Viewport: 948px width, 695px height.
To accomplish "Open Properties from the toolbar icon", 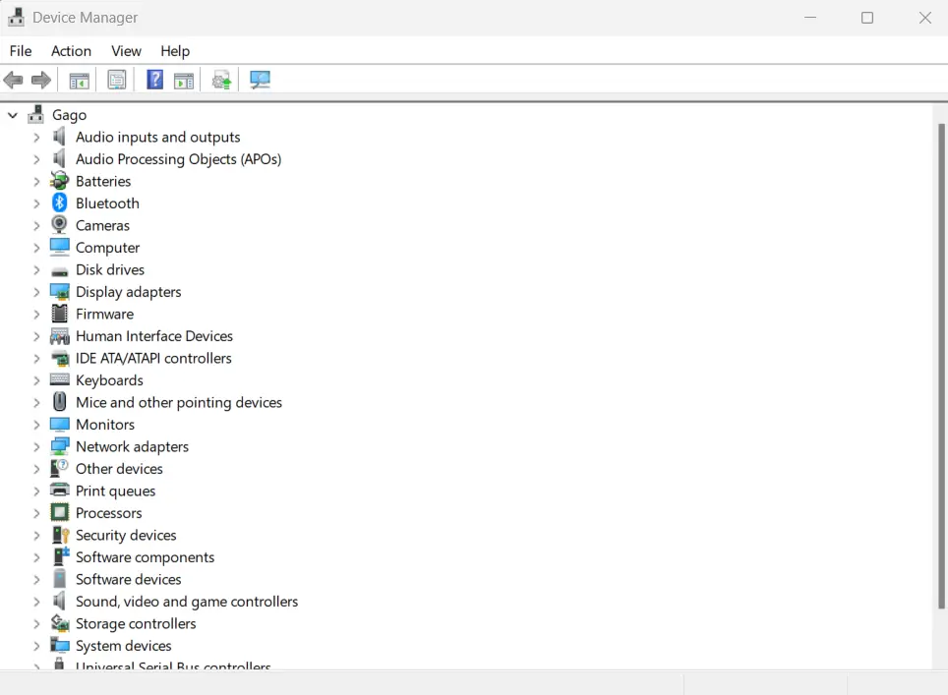I will click(117, 79).
